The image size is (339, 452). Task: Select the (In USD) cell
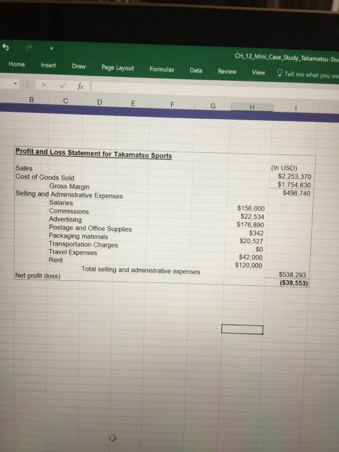(x=284, y=168)
